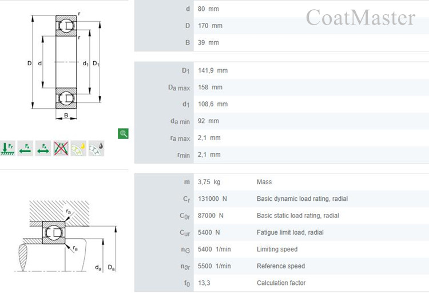Click the 'm' mass symbol label
This screenshot has height=293, width=429.
[x=187, y=182]
